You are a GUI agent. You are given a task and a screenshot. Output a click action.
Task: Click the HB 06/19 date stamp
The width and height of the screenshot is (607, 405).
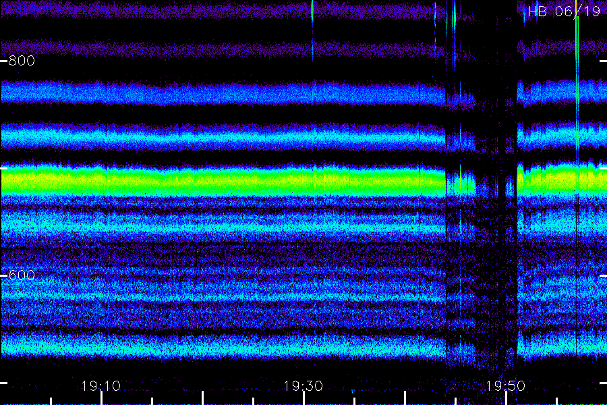(565, 11)
